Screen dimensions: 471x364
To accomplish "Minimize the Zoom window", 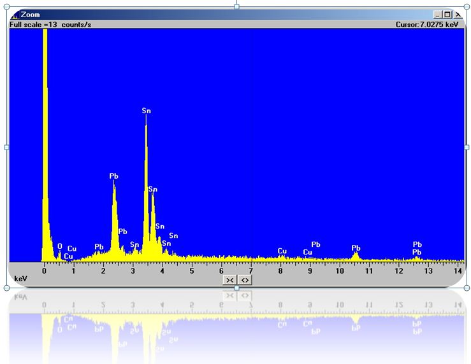I will tap(438, 15).
